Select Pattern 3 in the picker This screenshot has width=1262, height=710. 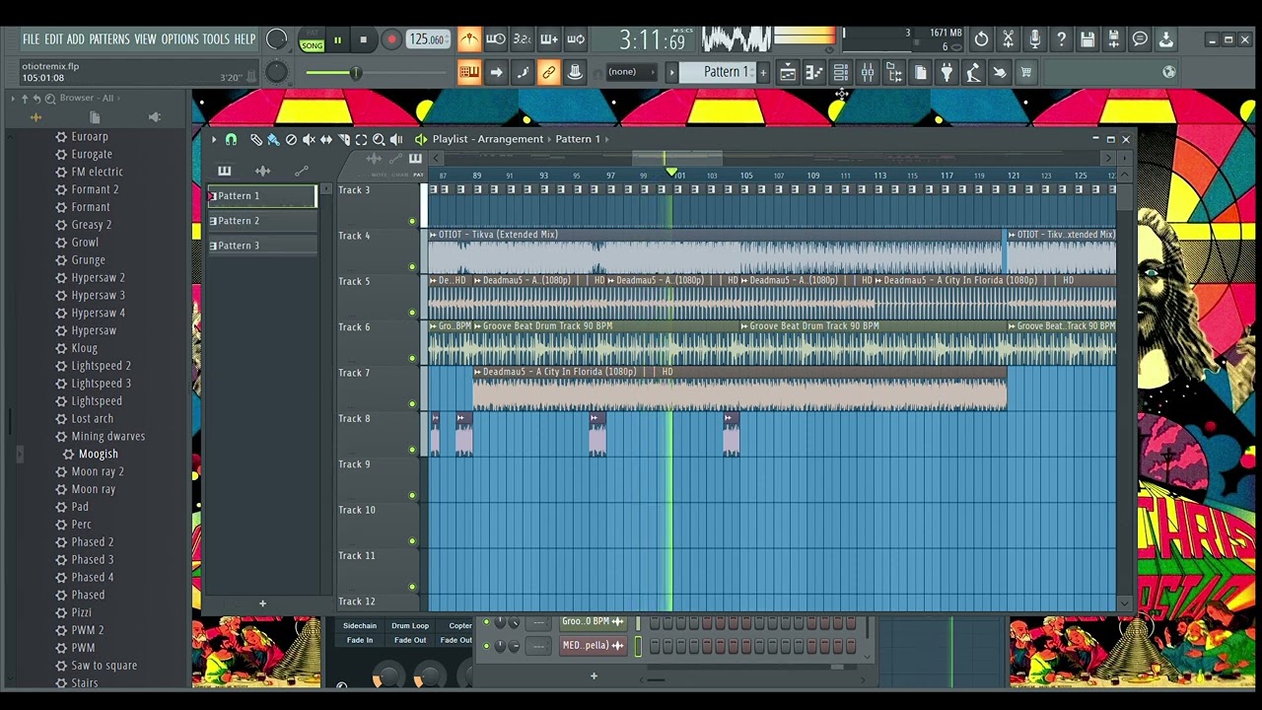point(262,246)
